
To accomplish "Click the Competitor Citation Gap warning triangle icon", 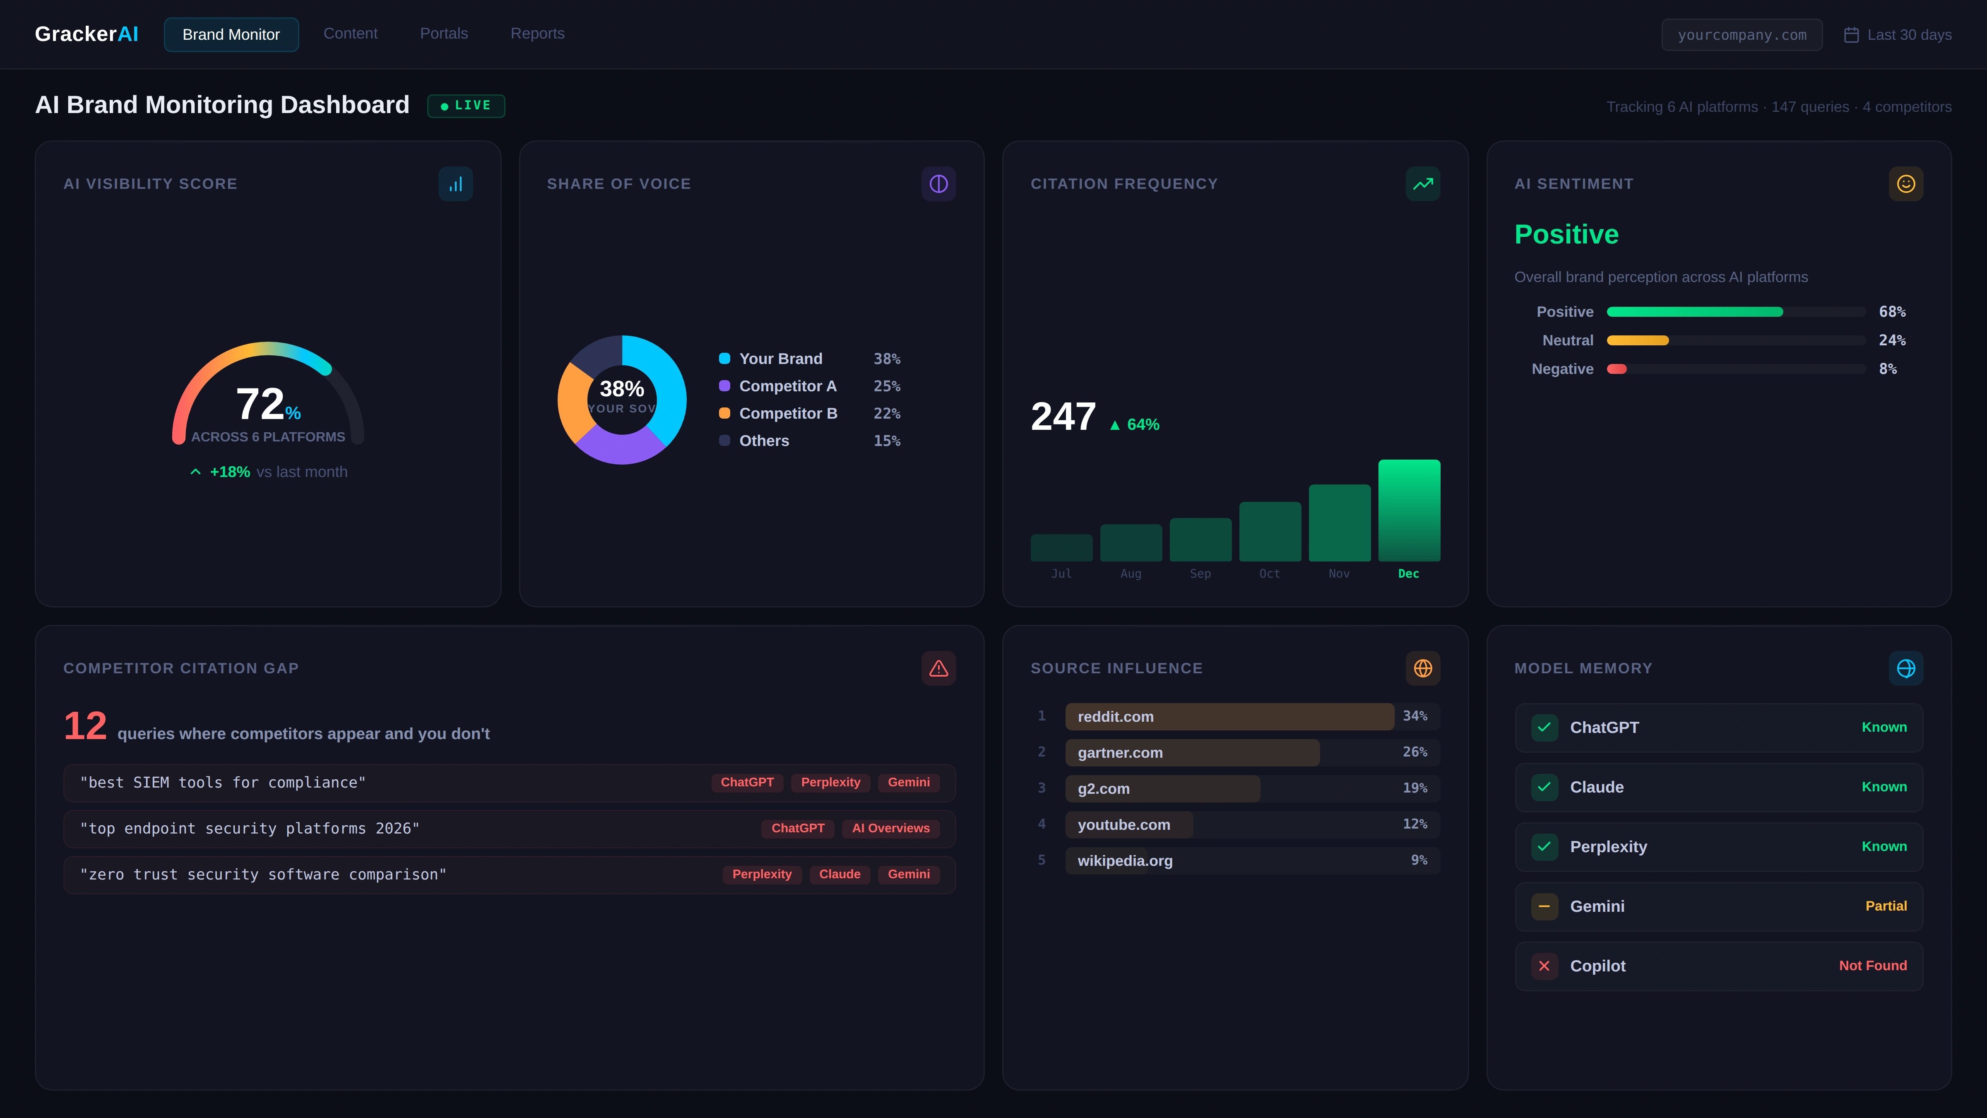I will tap(938, 668).
